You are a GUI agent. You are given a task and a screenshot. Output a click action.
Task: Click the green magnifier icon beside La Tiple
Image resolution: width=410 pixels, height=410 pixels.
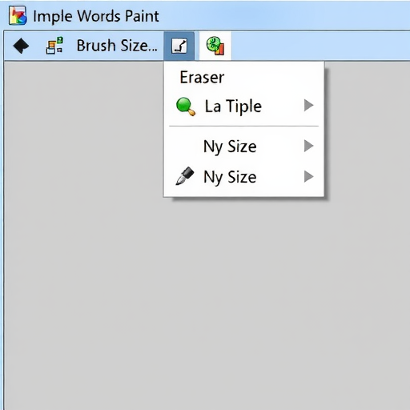click(x=186, y=107)
